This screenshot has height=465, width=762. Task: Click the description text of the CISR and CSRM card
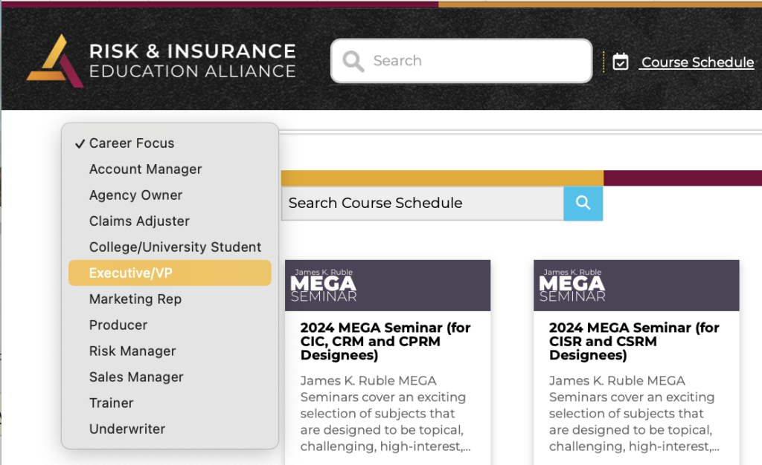[x=634, y=414]
